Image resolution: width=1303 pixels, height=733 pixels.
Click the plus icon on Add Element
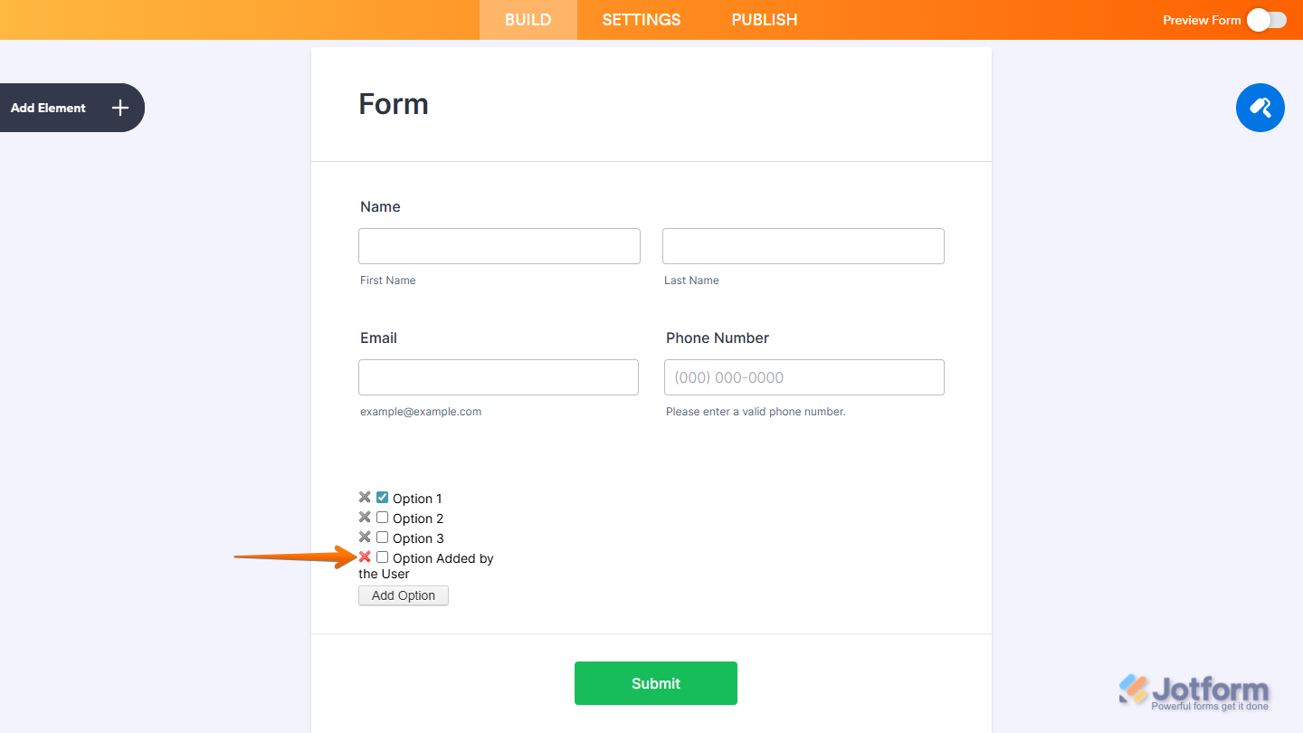[x=119, y=107]
